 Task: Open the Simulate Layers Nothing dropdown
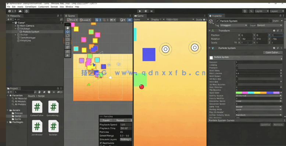tap(126, 139)
